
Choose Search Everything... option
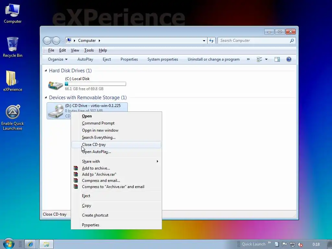pyautogui.click(x=116, y=137)
